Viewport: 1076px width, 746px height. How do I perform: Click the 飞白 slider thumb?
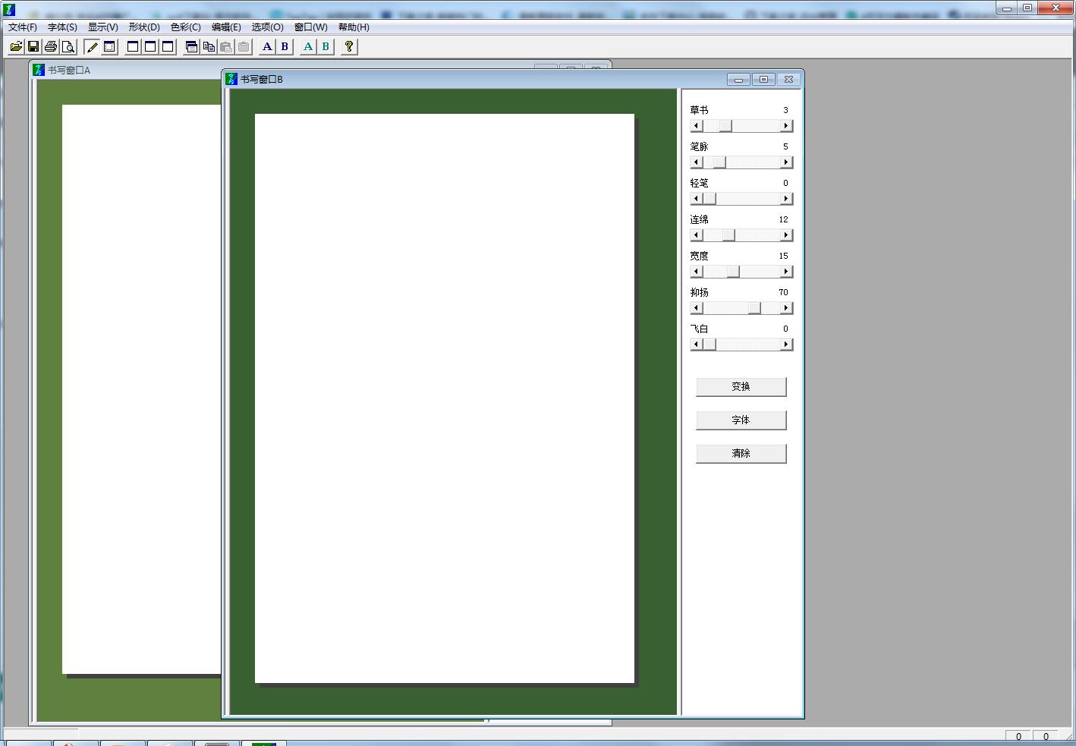(x=709, y=345)
